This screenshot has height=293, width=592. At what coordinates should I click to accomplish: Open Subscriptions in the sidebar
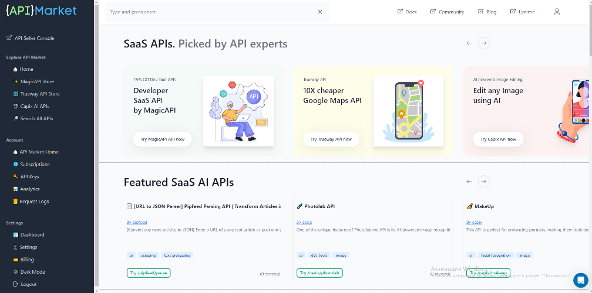coord(31,164)
